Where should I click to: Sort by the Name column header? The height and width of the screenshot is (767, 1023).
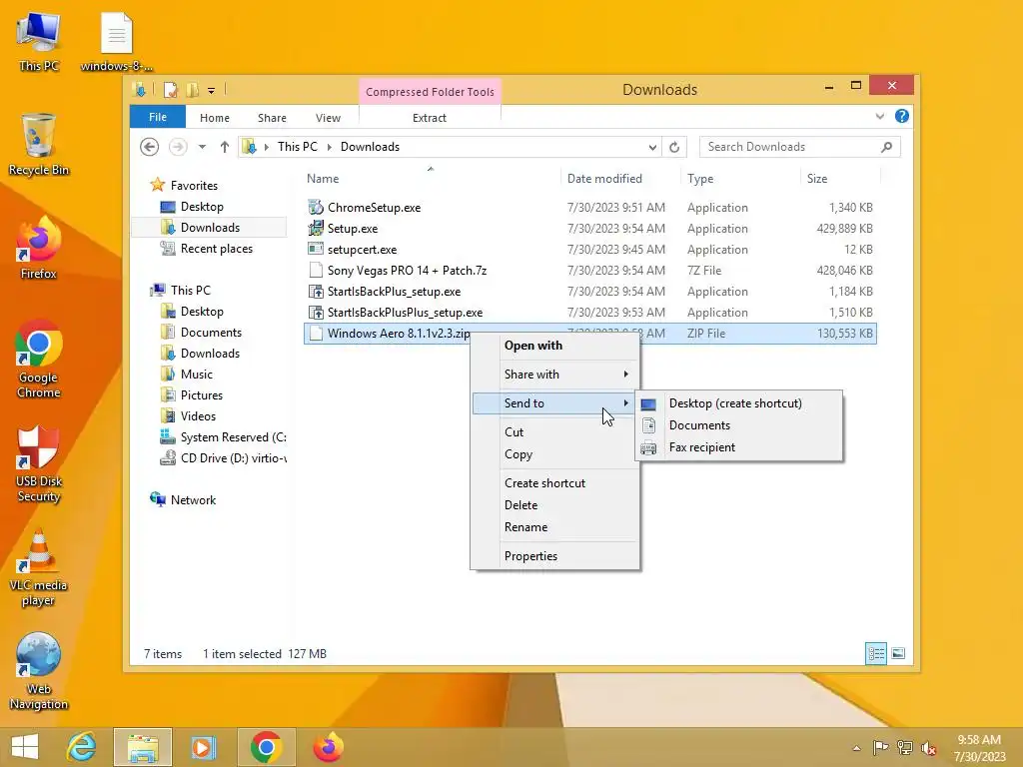point(432,179)
